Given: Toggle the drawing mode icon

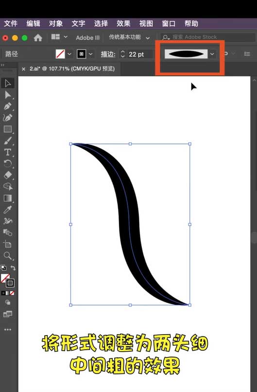Looking at the screenshot, I should tap(7, 303).
